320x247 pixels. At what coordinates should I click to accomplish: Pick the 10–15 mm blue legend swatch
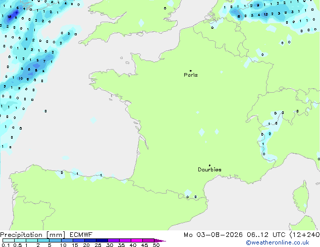(67, 240)
